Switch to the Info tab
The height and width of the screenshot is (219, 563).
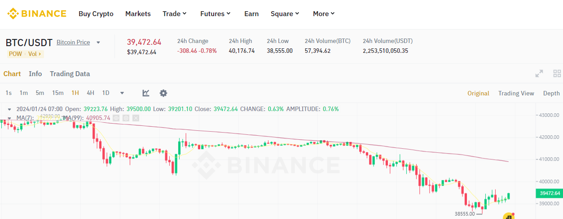pyautogui.click(x=35, y=73)
